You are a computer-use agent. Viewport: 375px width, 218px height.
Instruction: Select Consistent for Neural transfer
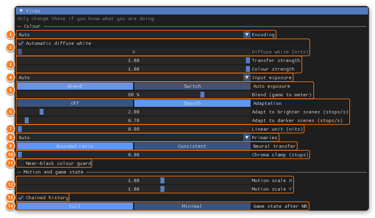(x=192, y=146)
